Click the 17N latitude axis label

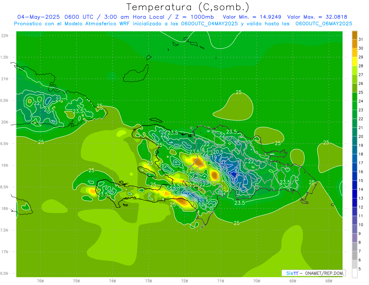pyautogui.click(x=5, y=252)
